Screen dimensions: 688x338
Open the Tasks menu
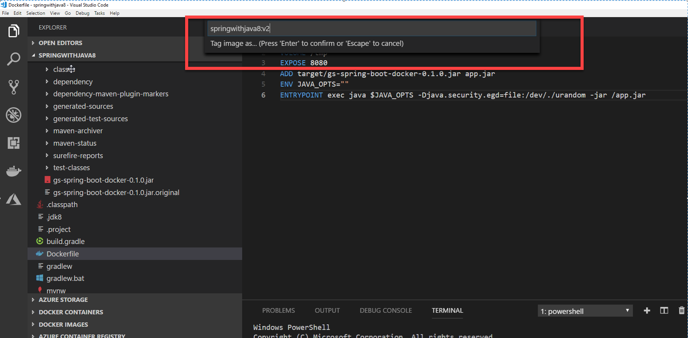point(99,13)
